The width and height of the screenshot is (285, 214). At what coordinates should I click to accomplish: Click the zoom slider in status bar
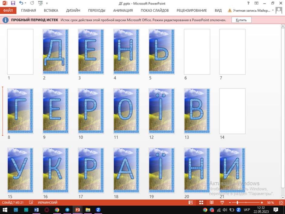pos(246,202)
